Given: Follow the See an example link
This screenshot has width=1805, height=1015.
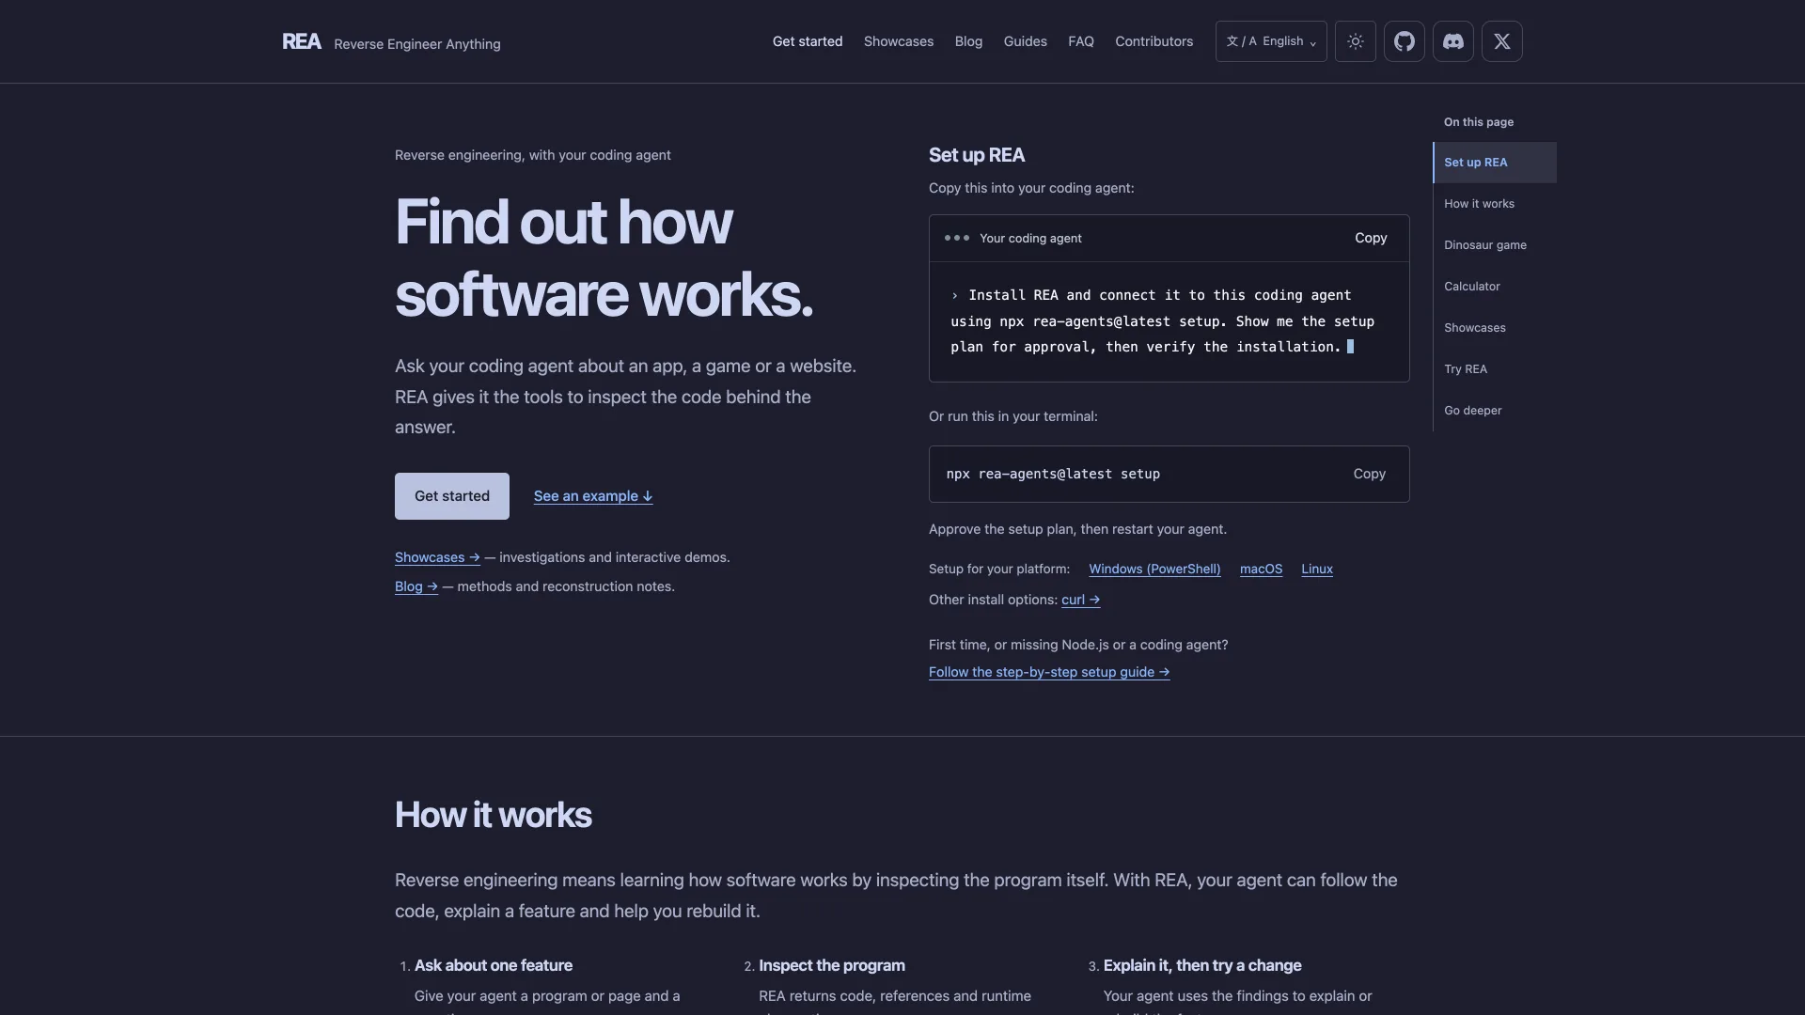Looking at the screenshot, I should (593, 496).
